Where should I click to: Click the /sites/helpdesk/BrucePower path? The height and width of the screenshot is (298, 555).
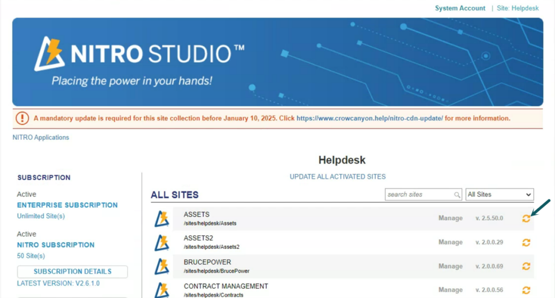tap(216, 271)
